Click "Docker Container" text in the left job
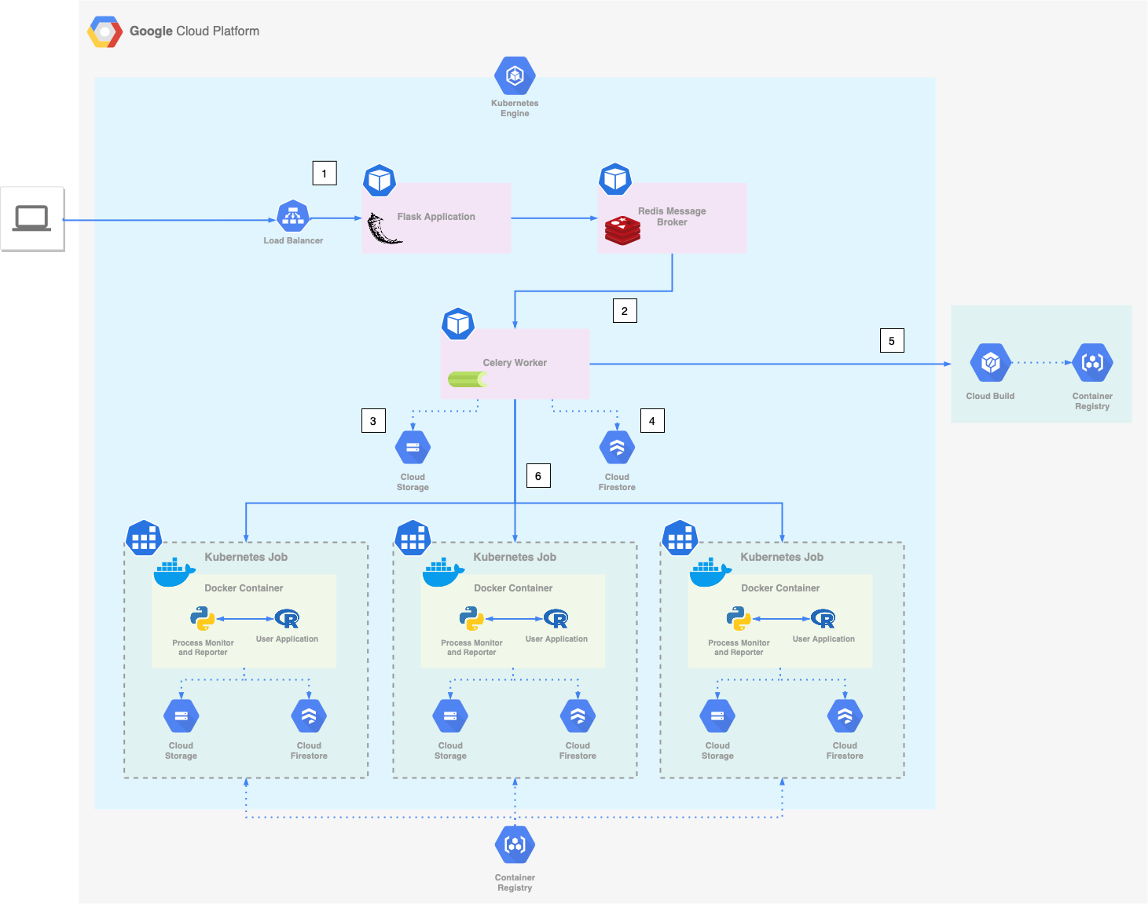 [244, 588]
